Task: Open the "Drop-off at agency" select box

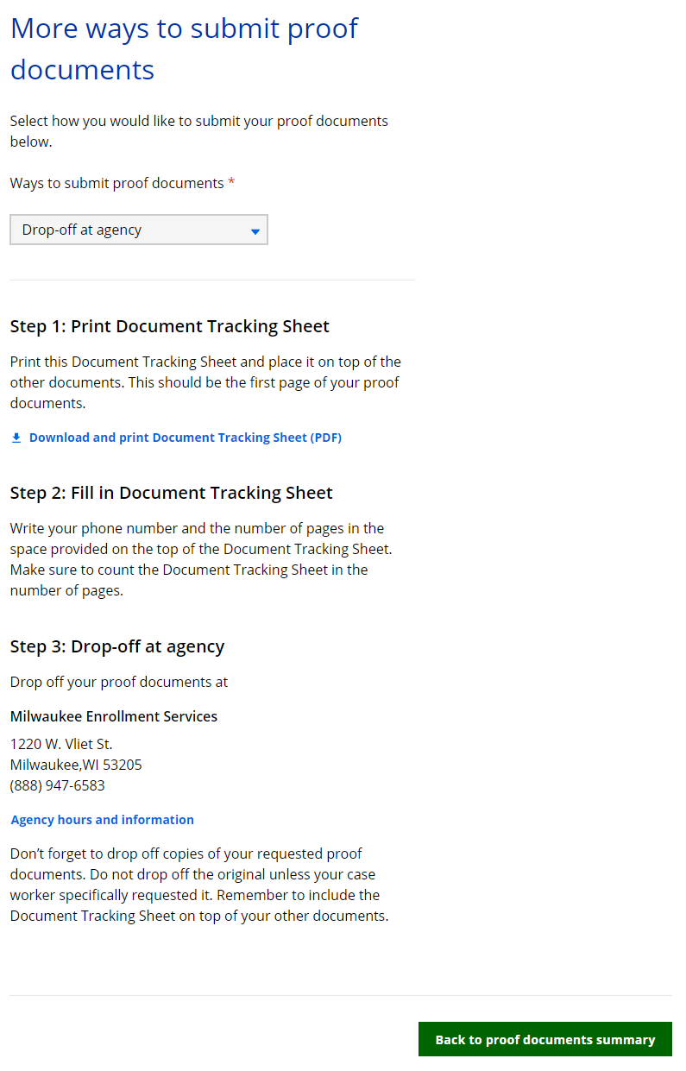Action: click(138, 230)
